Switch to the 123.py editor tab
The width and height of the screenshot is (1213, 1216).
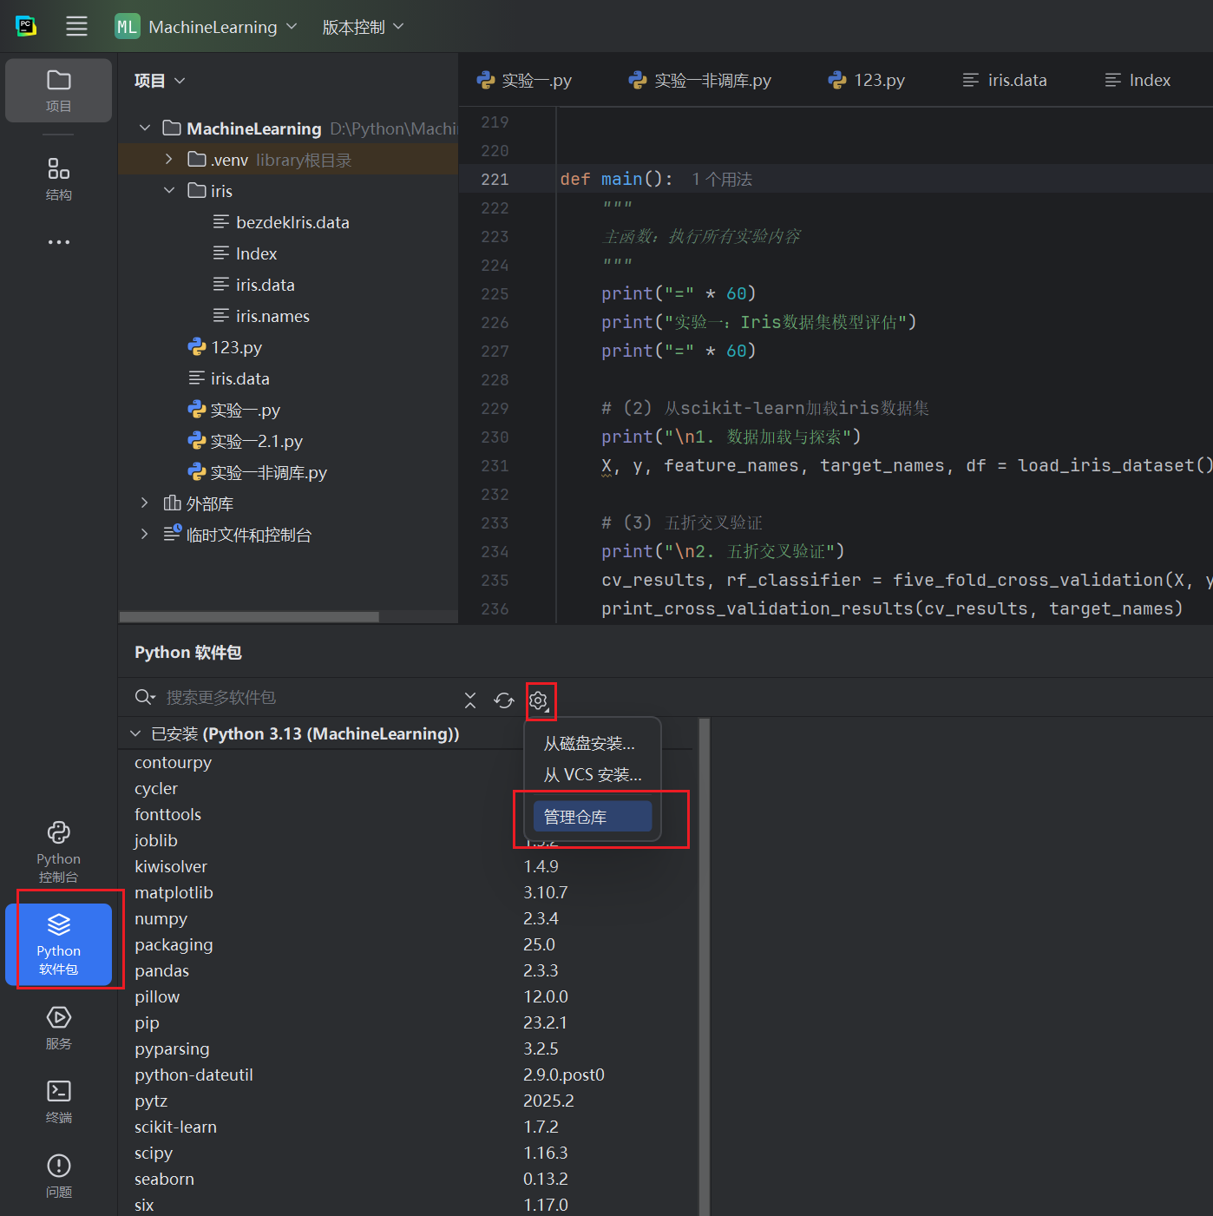pyautogui.click(x=866, y=81)
